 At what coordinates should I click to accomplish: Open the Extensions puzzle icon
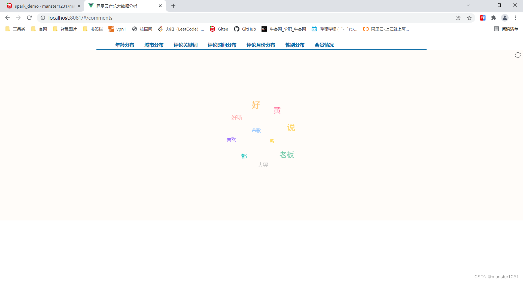494,18
